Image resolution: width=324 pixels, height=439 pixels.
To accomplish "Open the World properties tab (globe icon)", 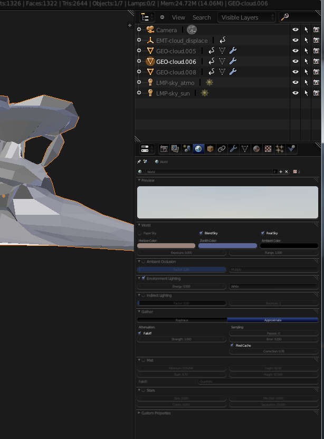I will coord(198,149).
